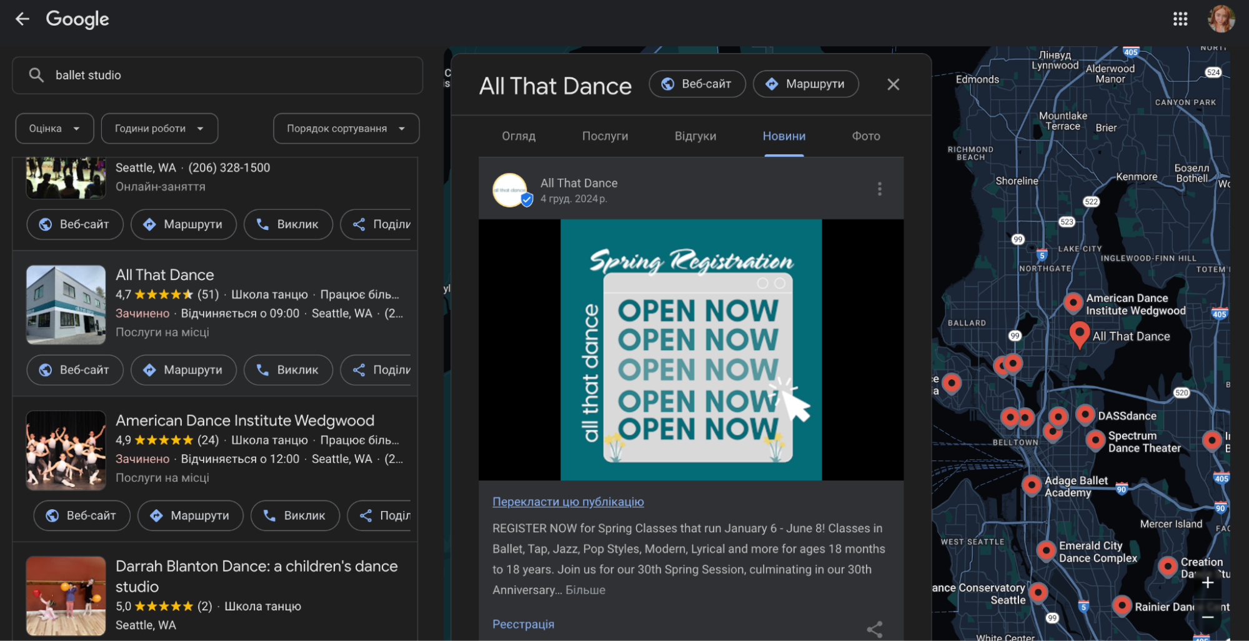Click the Kenmore label on the map
Image resolution: width=1249 pixels, height=641 pixels.
(x=1137, y=177)
